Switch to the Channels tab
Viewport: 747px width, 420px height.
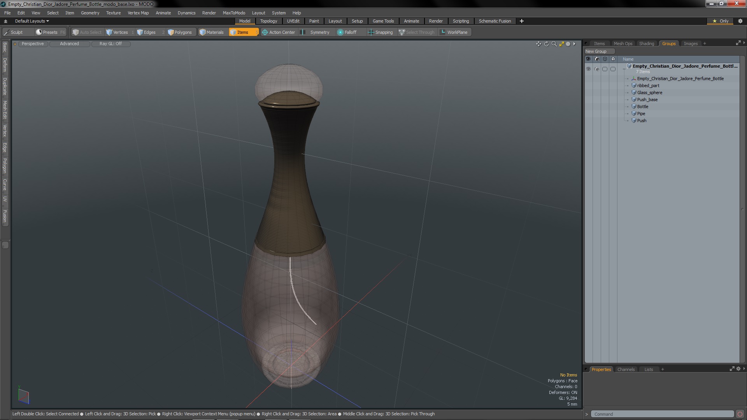click(626, 369)
